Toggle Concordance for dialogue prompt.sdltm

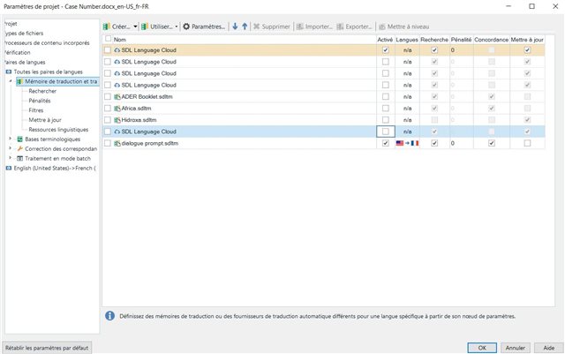[492, 143]
